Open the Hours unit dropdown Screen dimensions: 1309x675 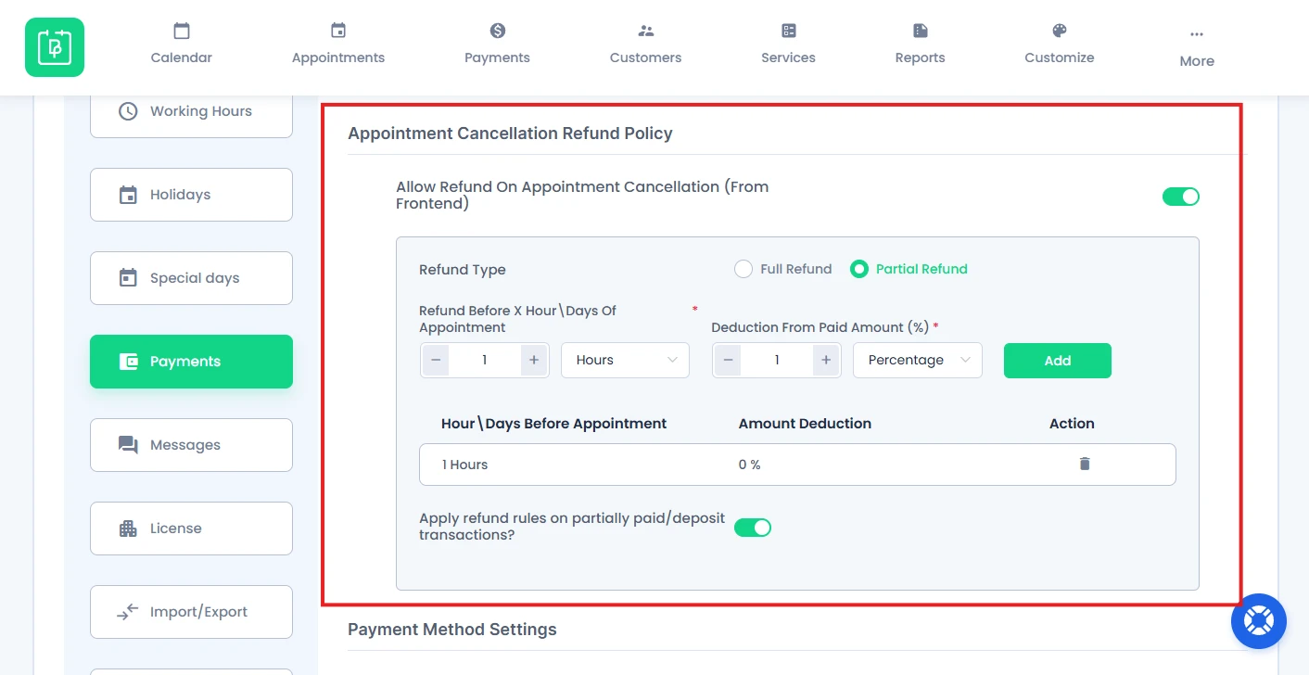[625, 360]
